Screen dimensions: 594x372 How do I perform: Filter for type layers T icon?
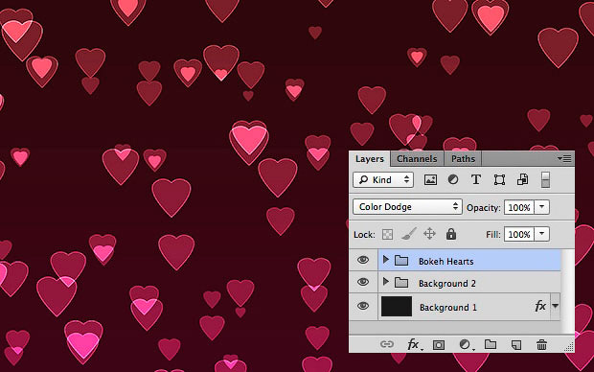click(476, 179)
